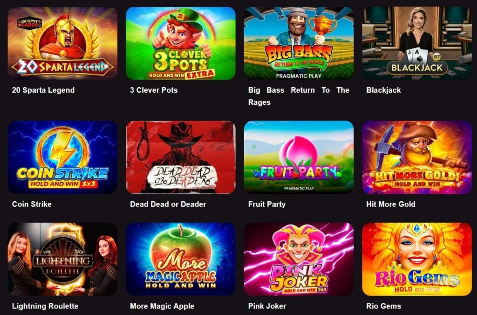Viewport: 477px width, 315px height.
Task: Open the Coin Strike game thumbnail
Action: 62,157
